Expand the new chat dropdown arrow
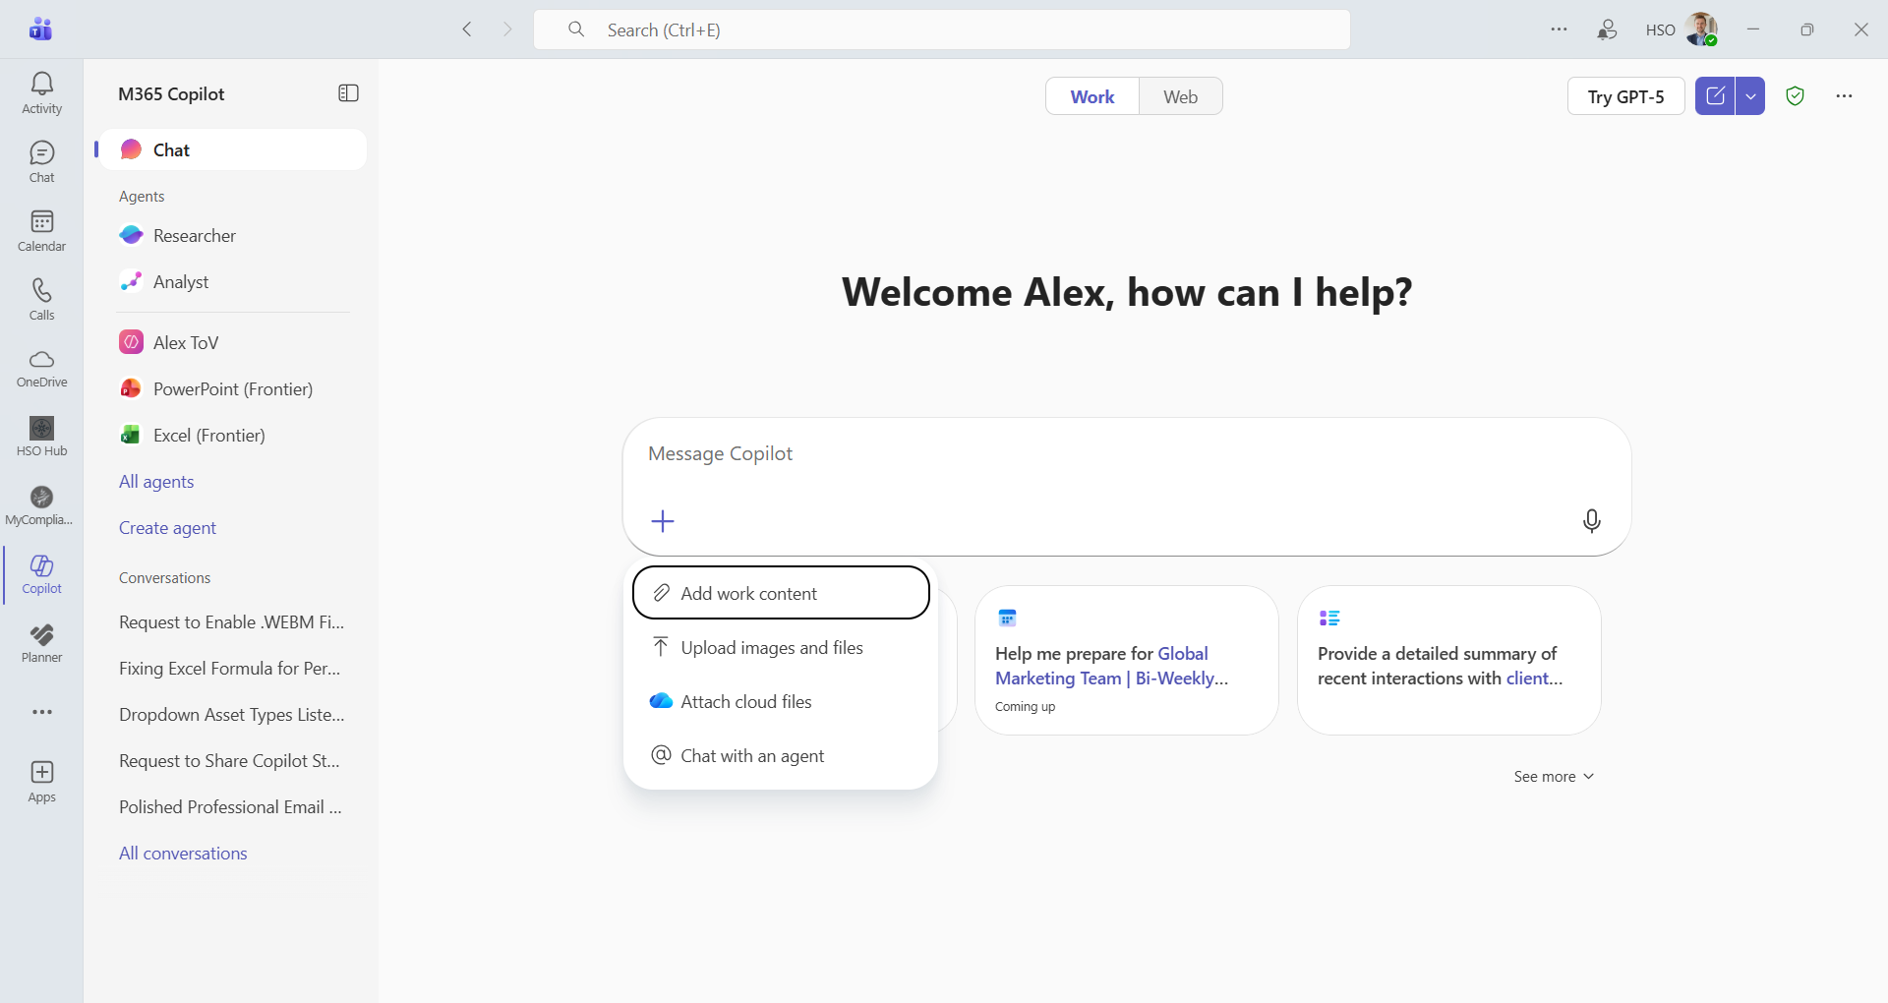 pos(1750,96)
